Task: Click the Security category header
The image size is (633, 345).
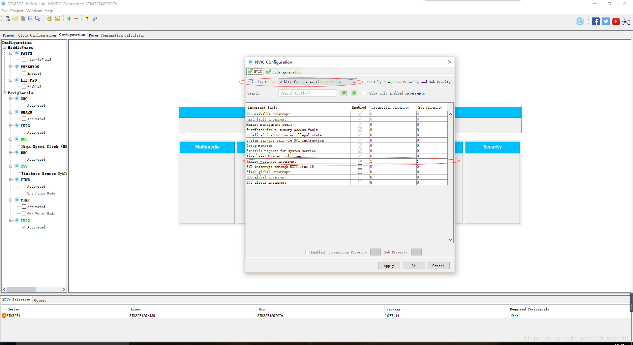Action: (x=493, y=147)
